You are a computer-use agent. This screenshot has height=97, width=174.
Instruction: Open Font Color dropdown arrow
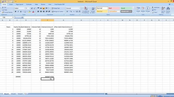coord(35,12)
